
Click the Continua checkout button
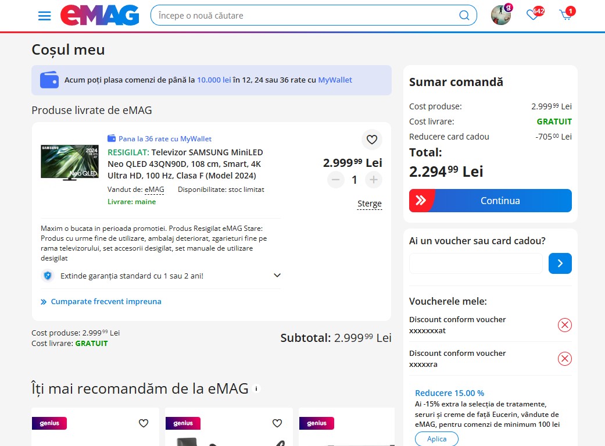point(491,201)
